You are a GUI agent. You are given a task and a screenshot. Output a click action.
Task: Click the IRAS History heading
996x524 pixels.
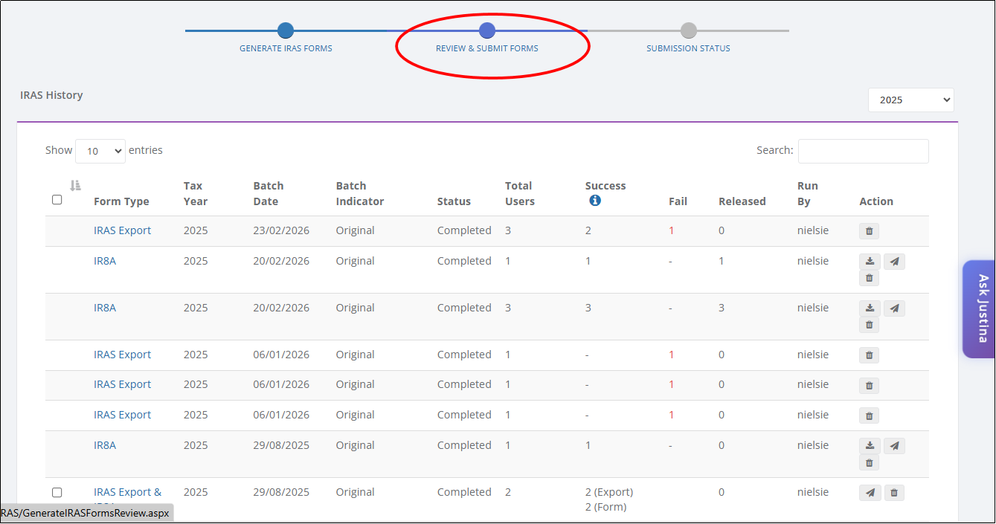click(52, 95)
